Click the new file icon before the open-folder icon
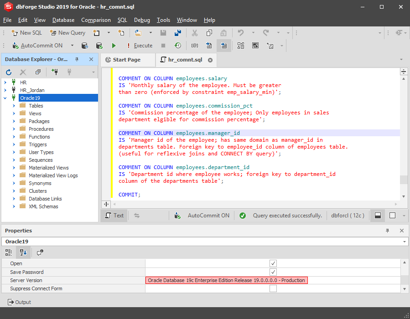Image resolution: width=410 pixels, height=319 pixels. pyautogui.click(x=121, y=33)
